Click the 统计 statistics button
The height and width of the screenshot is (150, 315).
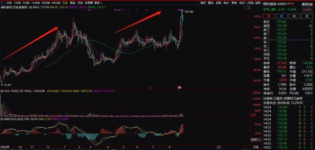(x=226, y=3)
